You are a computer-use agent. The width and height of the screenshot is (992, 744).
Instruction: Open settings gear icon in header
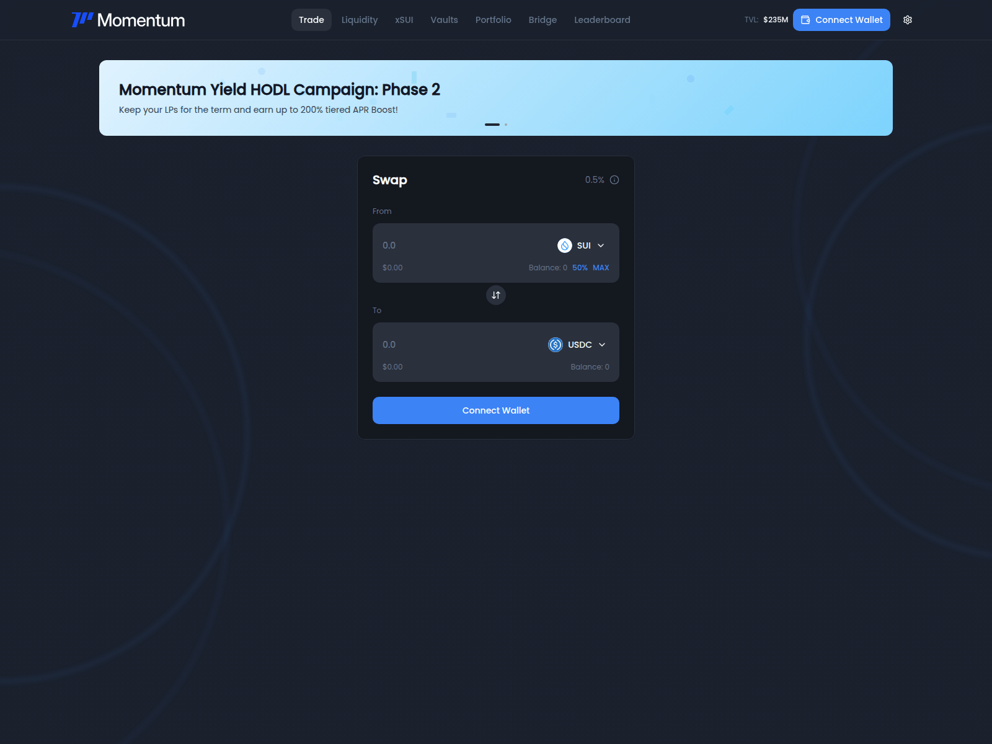pyautogui.click(x=908, y=20)
